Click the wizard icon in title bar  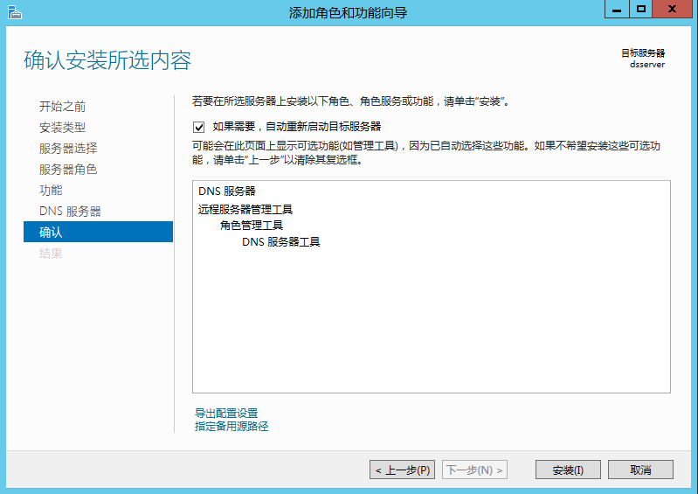pyautogui.click(x=13, y=11)
